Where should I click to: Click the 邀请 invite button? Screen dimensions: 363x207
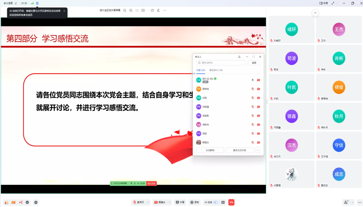click(254, 62)
